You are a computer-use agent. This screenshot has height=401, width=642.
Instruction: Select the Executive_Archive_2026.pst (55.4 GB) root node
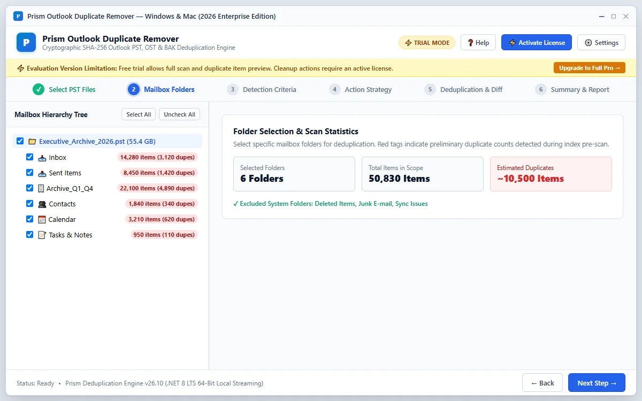tap(107, 141)
